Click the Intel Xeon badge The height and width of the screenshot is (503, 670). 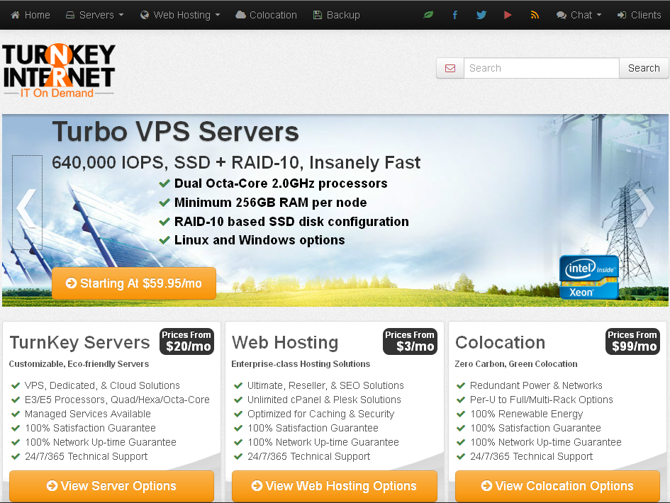[588, 277]
